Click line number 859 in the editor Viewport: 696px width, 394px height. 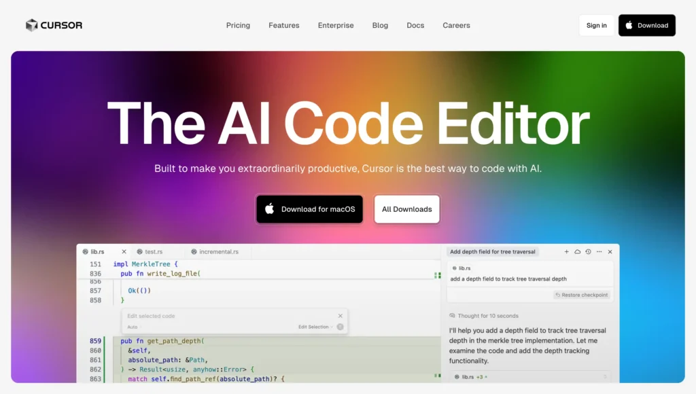click(95, 341)
